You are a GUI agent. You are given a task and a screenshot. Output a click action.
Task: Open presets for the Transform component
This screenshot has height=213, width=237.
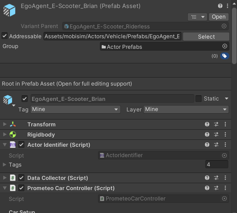[x=216, y=124]
